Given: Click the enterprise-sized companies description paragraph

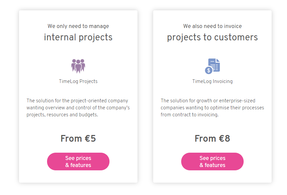Looking at the screenshot, I should click(x=212, y=108).
